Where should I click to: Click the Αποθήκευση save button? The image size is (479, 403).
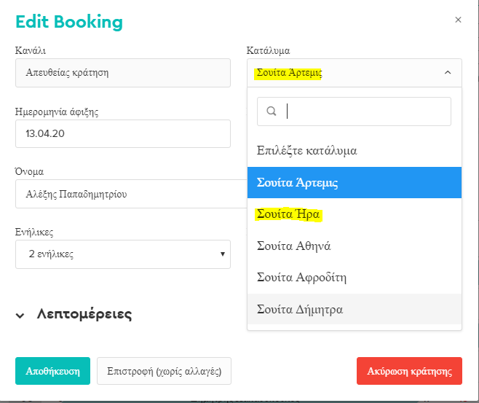pyautogui.click(x=52, y=371)
